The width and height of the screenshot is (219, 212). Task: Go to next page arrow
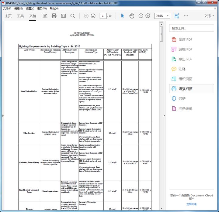pos(93,16)
